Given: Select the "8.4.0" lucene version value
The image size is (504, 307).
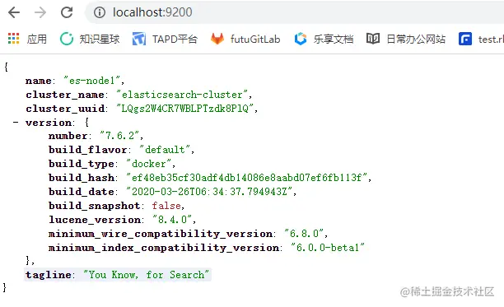Looking at the screenshot, I should [173, 219].
